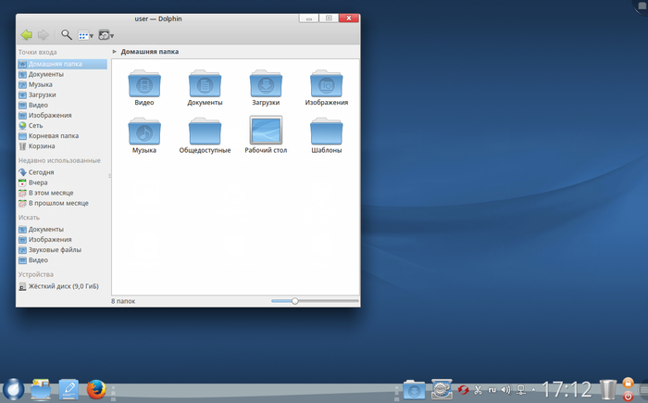Open the Dolphin control settings dropdown

click(x=106, y=34)
